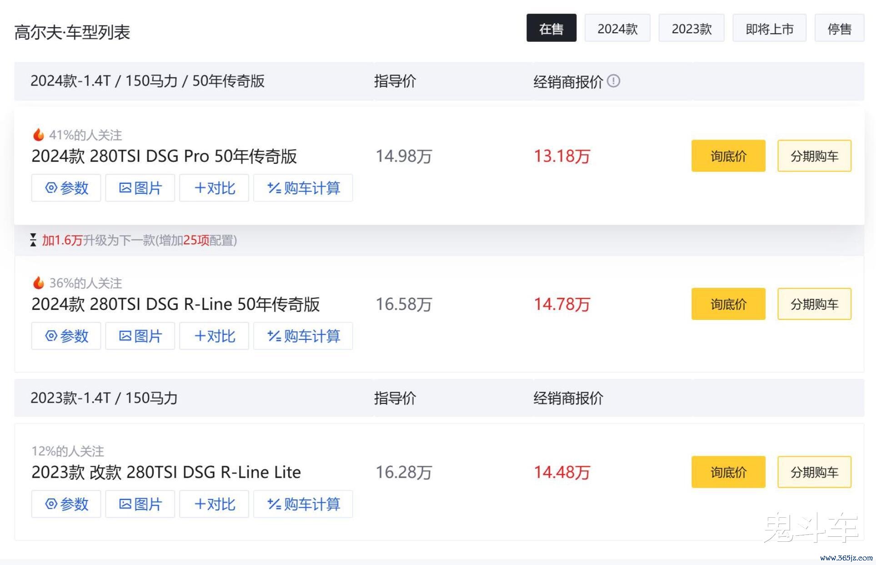Click 询底价 for 2023款 R-Line Lite
Screen dimensions: 876x565
[728, 472]
